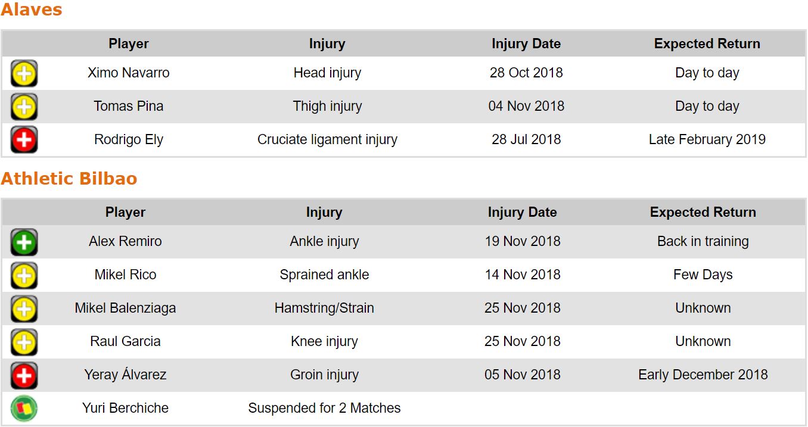The image size is (808, 427).
Task: Click Yuri Berchiche's suspension cards icon
Action: point(24,409)
